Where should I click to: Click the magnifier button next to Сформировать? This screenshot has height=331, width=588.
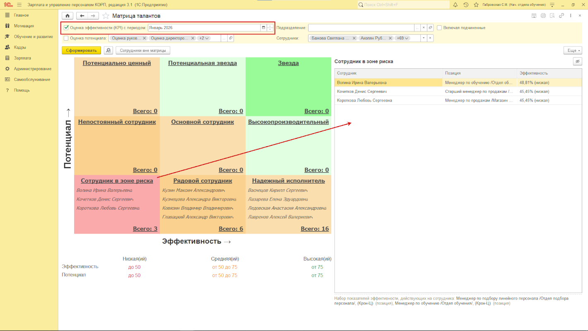coord(108,51)
